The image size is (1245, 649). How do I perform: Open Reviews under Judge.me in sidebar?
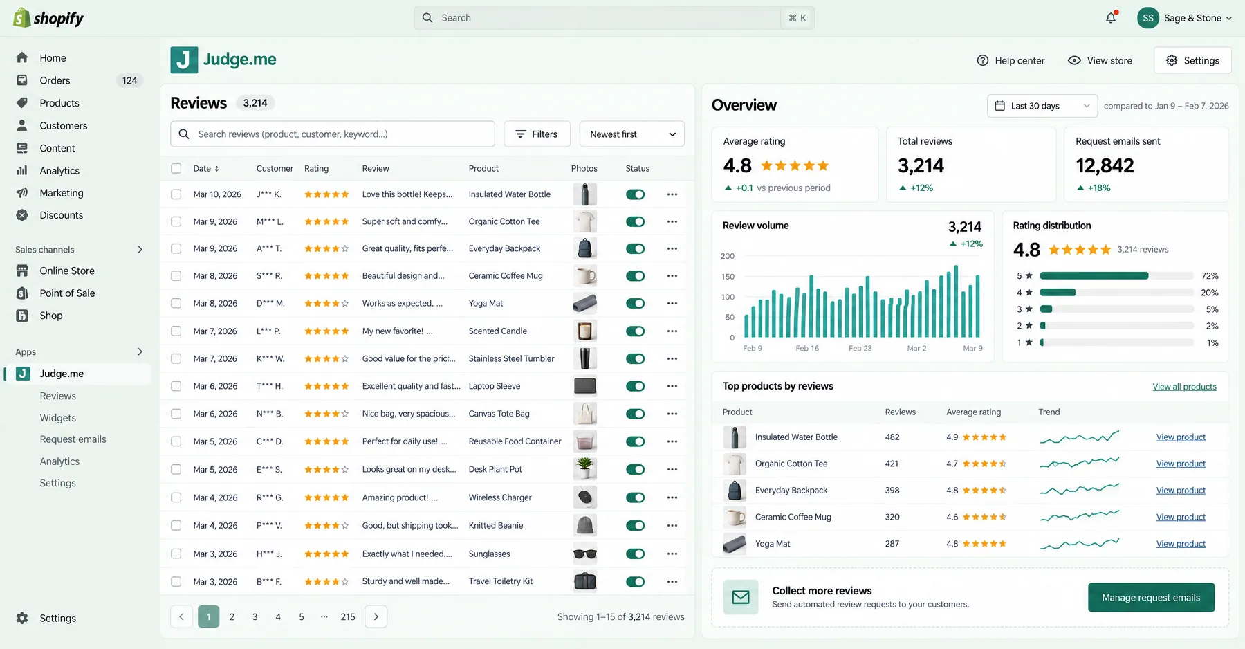tap(58, 396)
